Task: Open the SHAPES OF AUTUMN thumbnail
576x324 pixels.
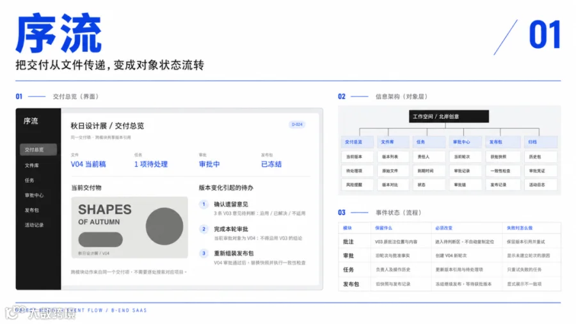Action: [x=130, y=227]
